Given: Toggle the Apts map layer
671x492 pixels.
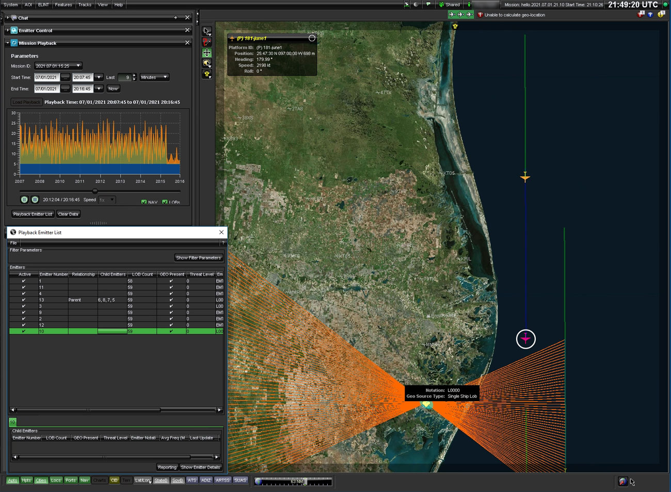Looking at the screenshot, I should tap(12, 480).
